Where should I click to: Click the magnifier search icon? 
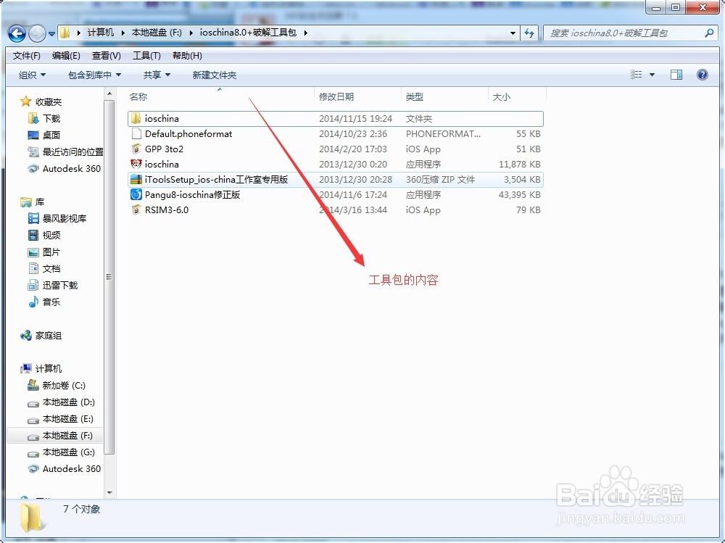pos(709,33)
